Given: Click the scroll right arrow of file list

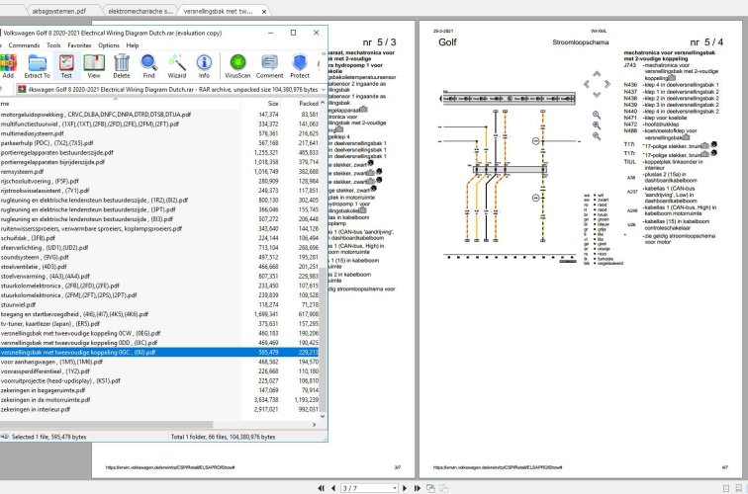Looking at the screenshot, I should (x=314, y=424).
